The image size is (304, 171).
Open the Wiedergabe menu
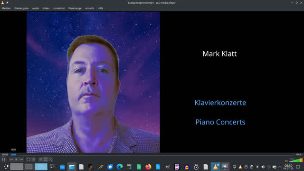21,9
